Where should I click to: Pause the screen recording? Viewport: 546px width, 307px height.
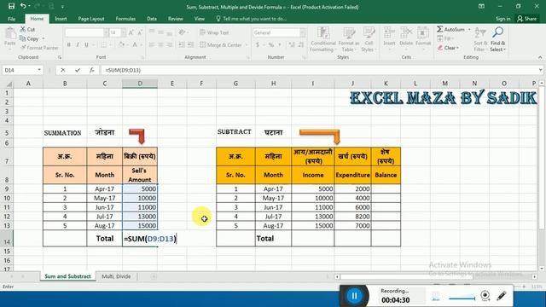pyautogui.click(x=354, y=296)
